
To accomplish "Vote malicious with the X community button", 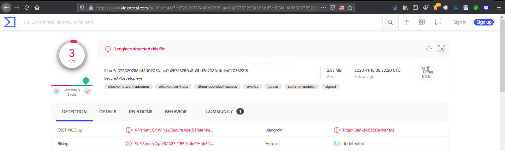I will (x=56, y=91).
